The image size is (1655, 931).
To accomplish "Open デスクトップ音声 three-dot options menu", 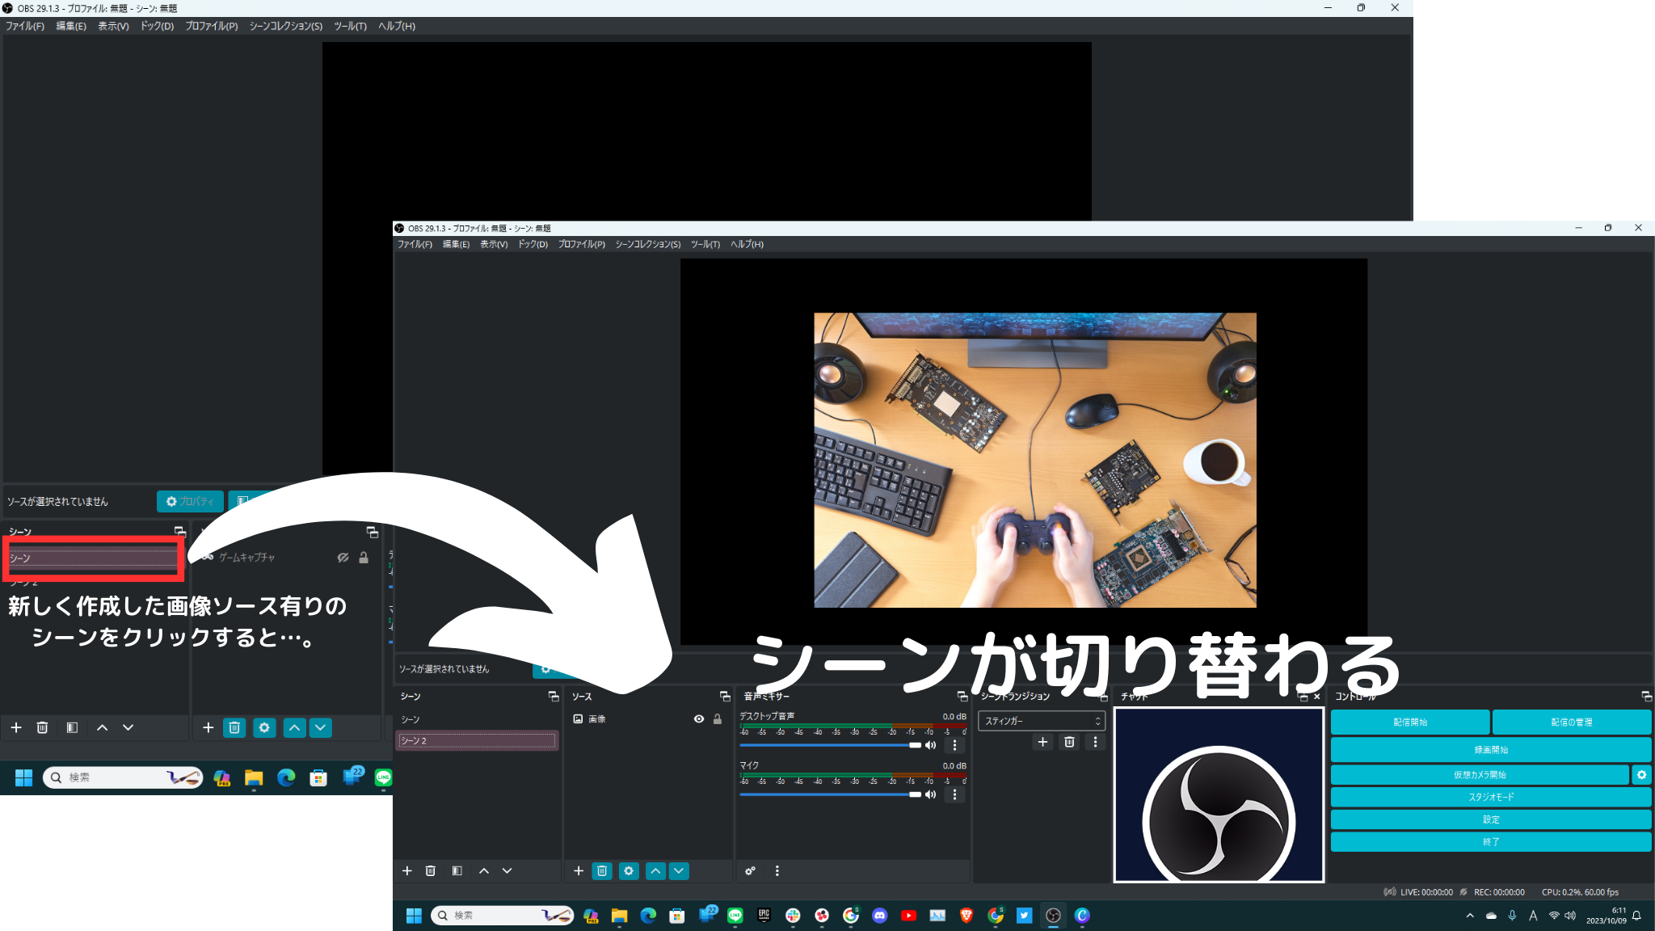I will tap(954, 745).
